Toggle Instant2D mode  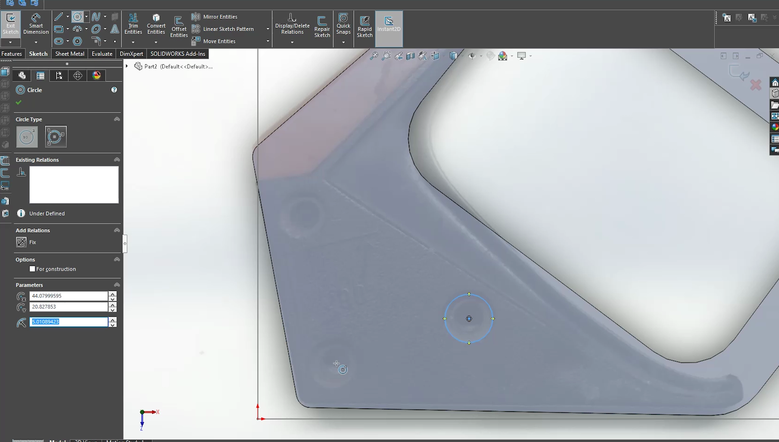tap(389, 29)
